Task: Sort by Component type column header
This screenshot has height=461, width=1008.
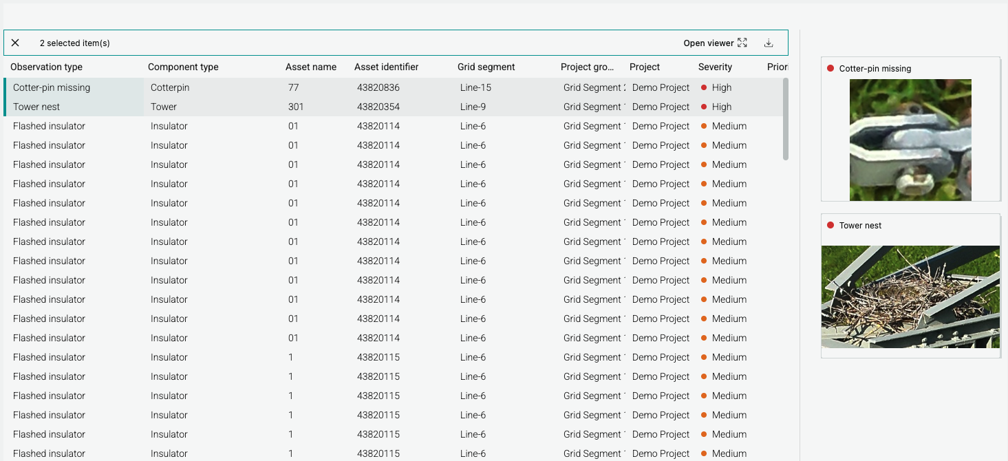Action: click(x=183, y=67)
